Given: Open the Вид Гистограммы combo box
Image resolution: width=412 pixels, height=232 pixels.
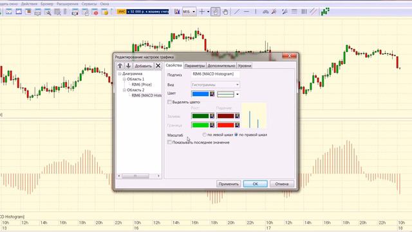Looking at the screenshot, I should 215,84.
